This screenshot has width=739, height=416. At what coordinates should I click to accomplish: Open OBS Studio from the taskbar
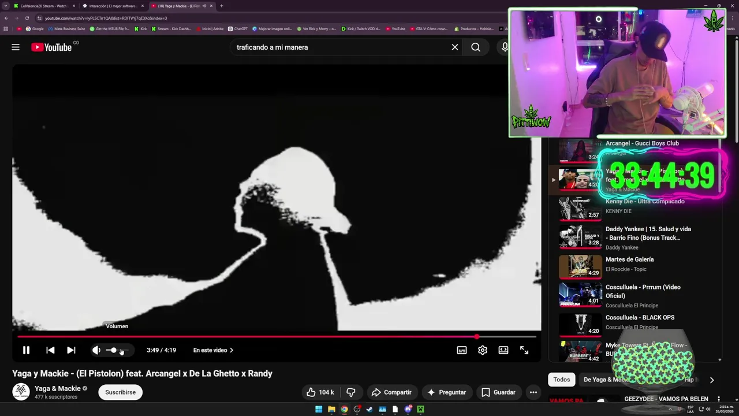(357, 409)
